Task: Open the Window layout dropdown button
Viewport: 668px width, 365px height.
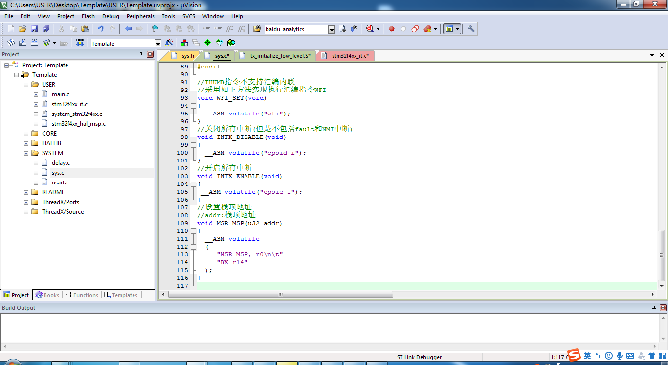Action: (x=452, y=29)
